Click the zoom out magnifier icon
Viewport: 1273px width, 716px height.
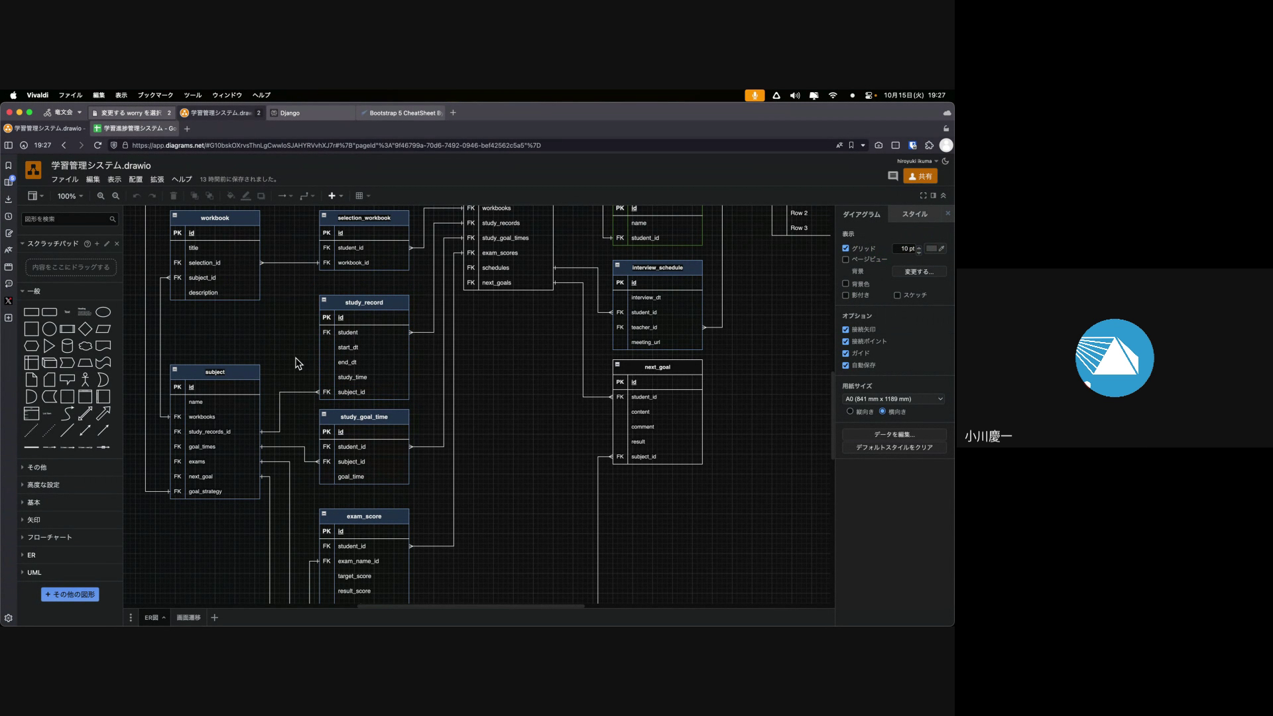(116, 196)
